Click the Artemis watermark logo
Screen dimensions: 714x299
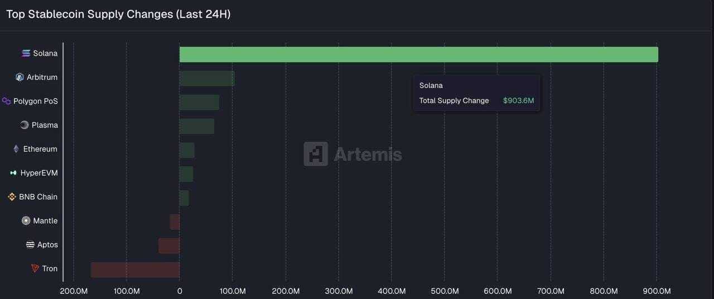353,154
